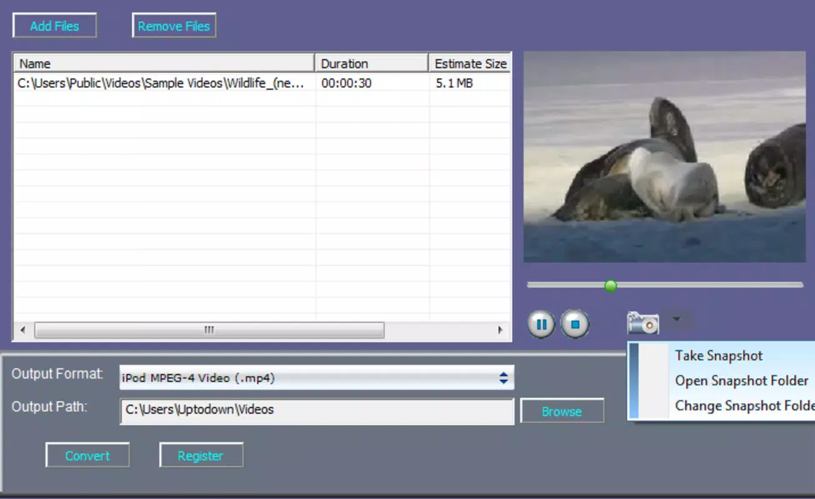Viewport: 815px width, 499px height.
Task: Click the video preview of the seals
Action: click(664, 157)
